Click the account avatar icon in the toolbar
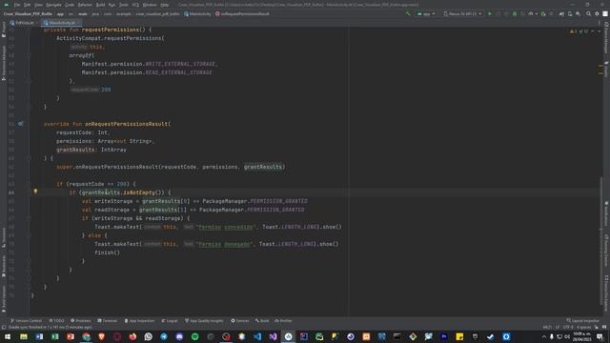Screen dimensions: 610x343 [605, 13]
